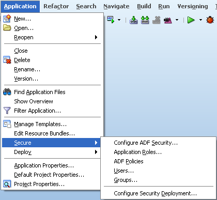
Task: Open the Refactor menu
Action: pyautogui.click(x=56, y=6)
